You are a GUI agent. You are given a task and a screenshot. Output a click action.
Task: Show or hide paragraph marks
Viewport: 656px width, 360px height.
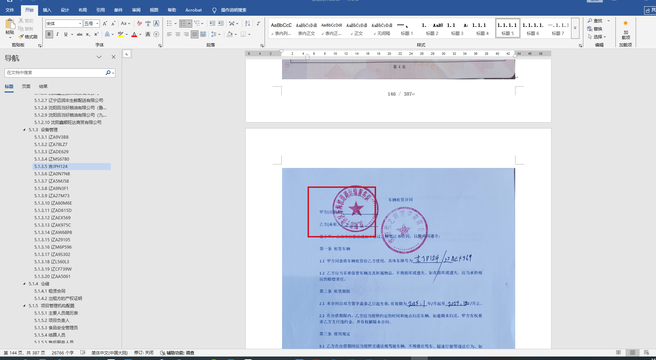258,23
